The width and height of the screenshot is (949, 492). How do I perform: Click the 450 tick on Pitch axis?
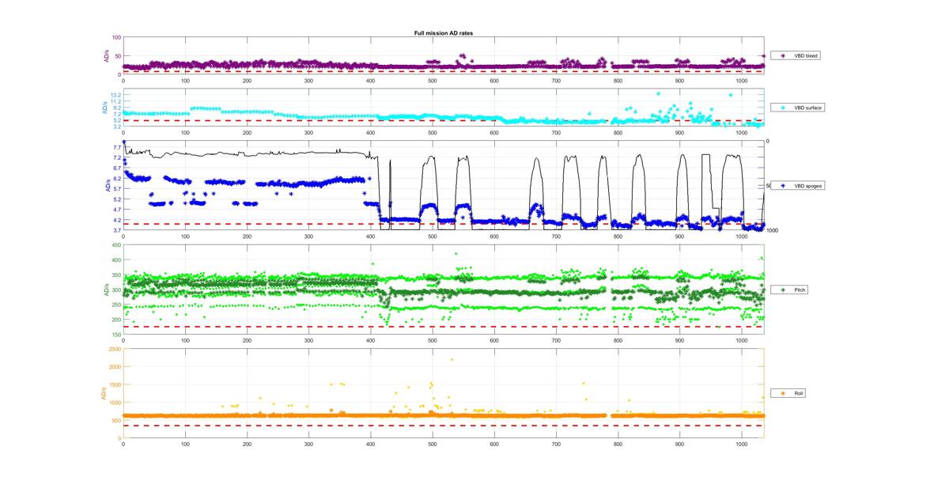click(x=115, y=244)
